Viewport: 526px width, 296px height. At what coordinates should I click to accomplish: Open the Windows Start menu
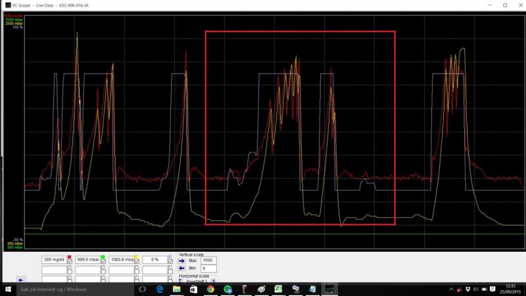pyautogui.click(x=8, y=289)
